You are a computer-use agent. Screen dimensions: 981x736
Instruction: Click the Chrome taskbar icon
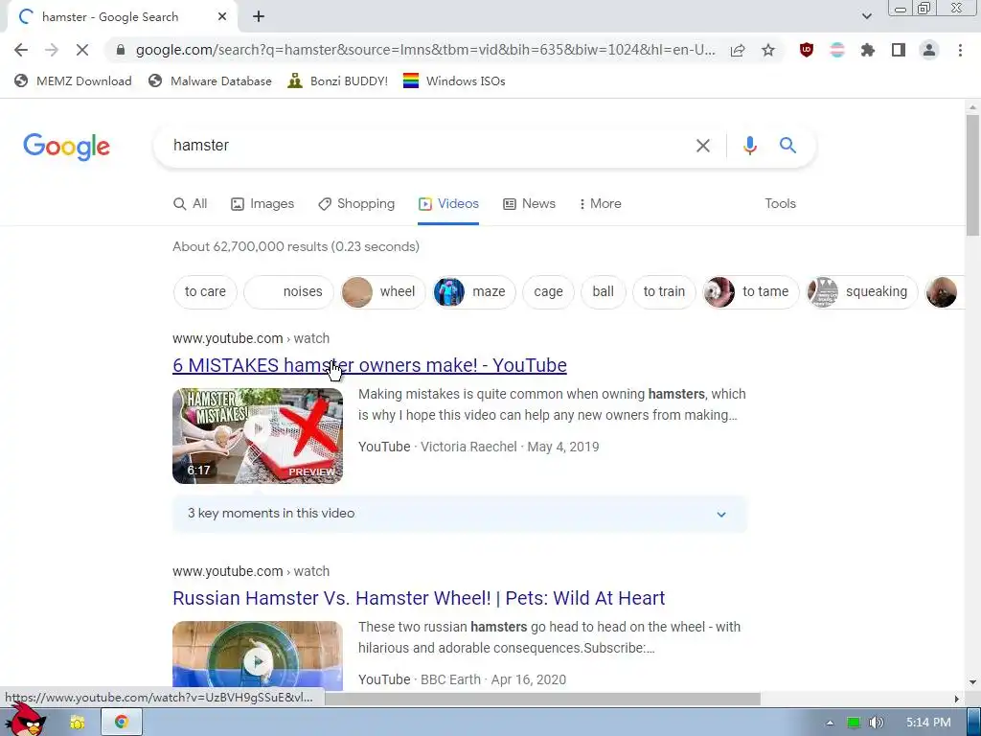point(122,723)
